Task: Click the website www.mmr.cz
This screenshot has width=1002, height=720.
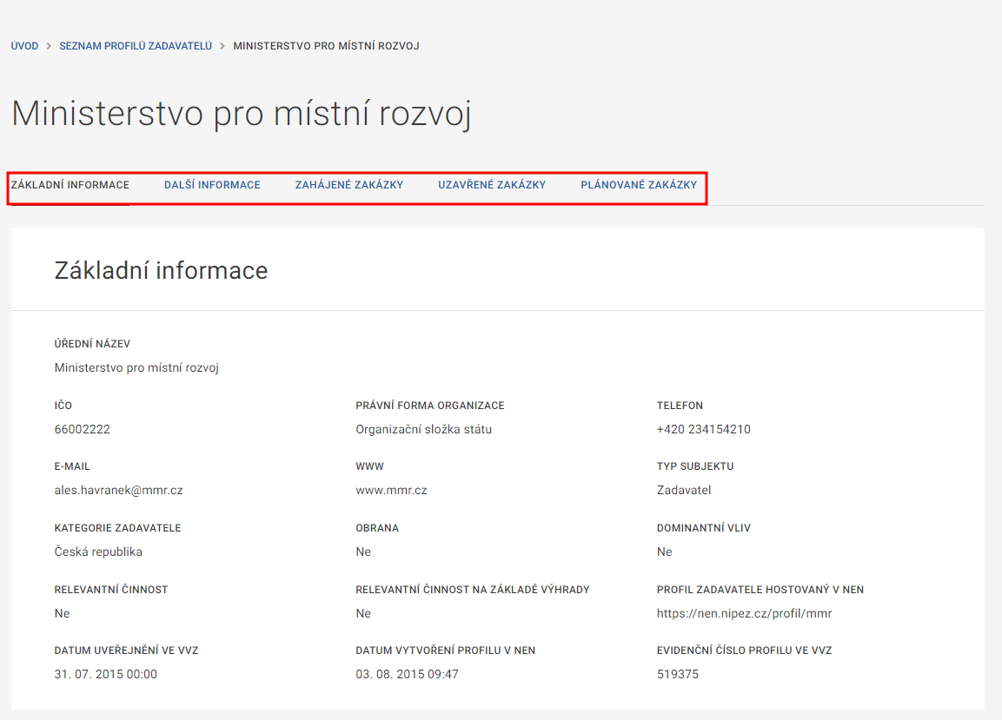Action: click(x=391, y=490)
